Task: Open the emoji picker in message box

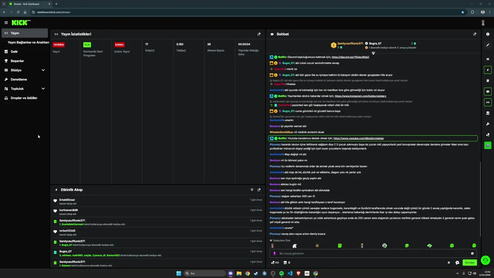Action: tap(472, 254)
